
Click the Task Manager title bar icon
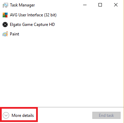pyautogui.click(x=5, y=5)
